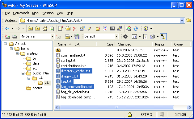Open the Commands menu

[21, 13]
